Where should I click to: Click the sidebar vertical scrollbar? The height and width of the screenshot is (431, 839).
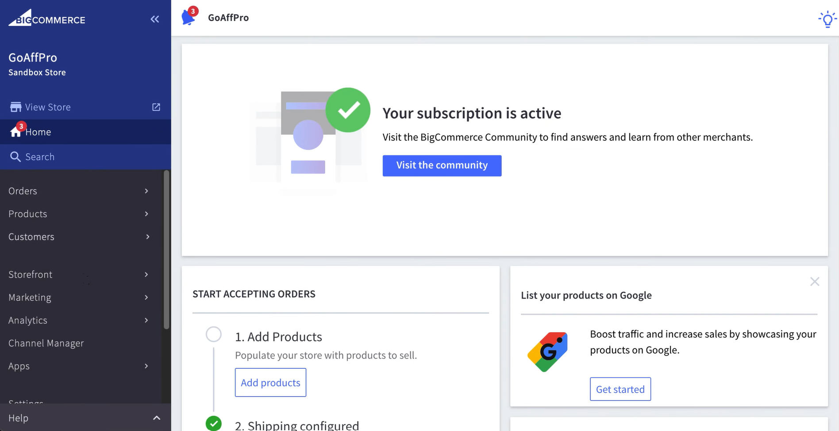point(166,250)
